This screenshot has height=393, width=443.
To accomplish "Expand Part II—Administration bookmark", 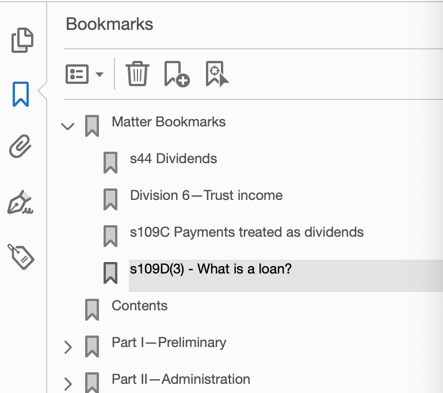I will 68,384.
